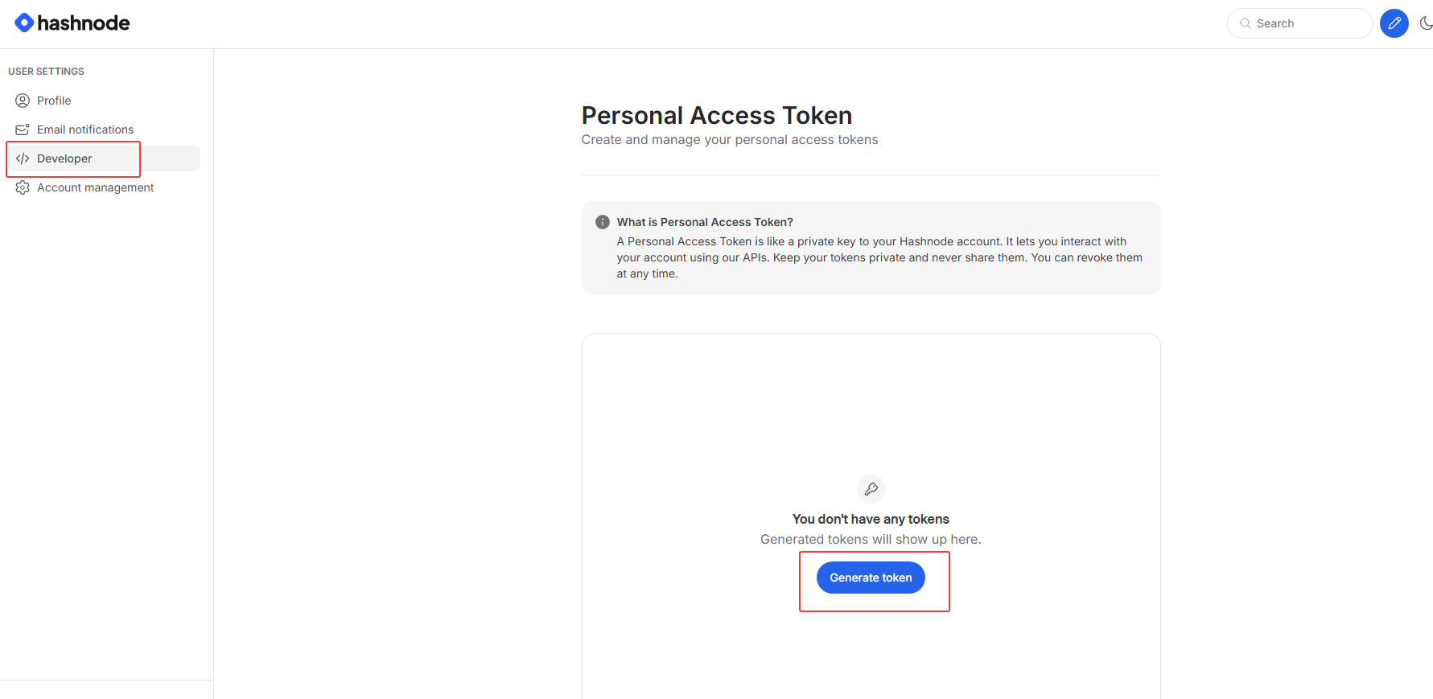Click the Email notifications envelope icon

(23, 130)
